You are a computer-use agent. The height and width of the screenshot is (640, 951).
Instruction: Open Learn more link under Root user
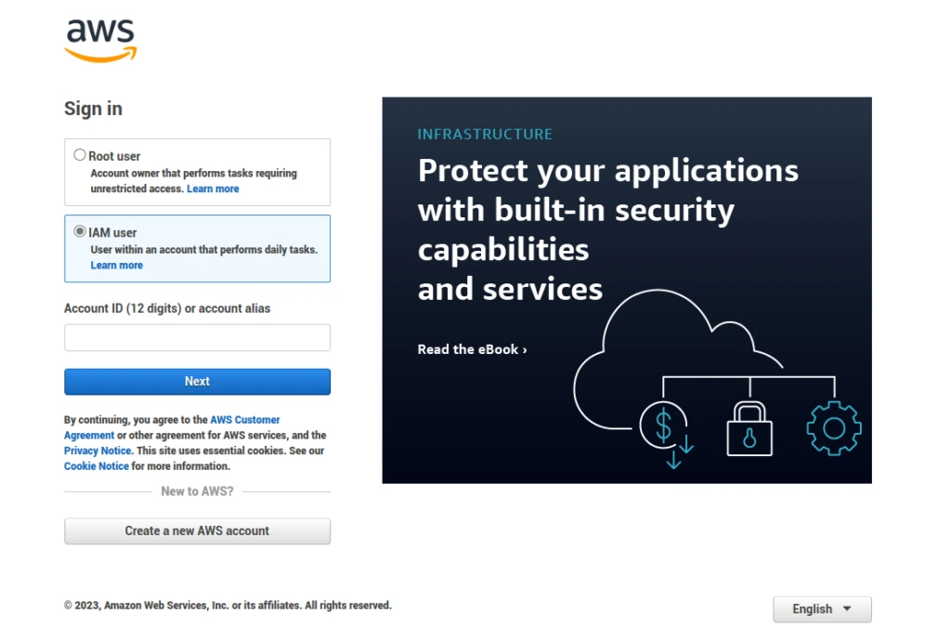213,189
